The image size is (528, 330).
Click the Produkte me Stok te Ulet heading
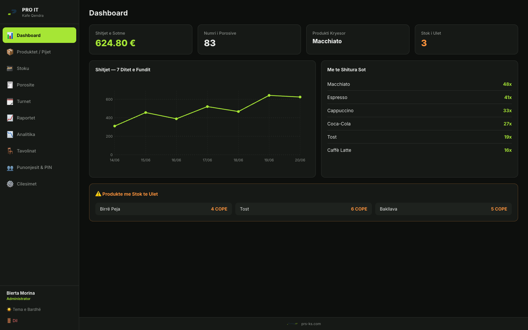(x=130, y=194)
